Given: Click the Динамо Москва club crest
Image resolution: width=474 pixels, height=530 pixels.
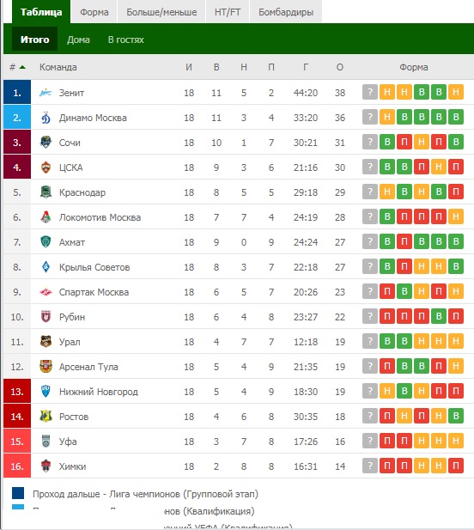Looking at the screenshot, I should tap(46, 118).
